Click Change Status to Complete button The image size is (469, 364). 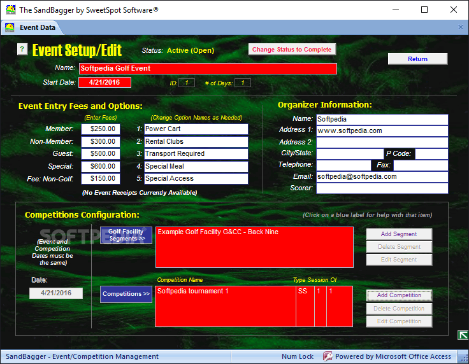tap(292, 49)
